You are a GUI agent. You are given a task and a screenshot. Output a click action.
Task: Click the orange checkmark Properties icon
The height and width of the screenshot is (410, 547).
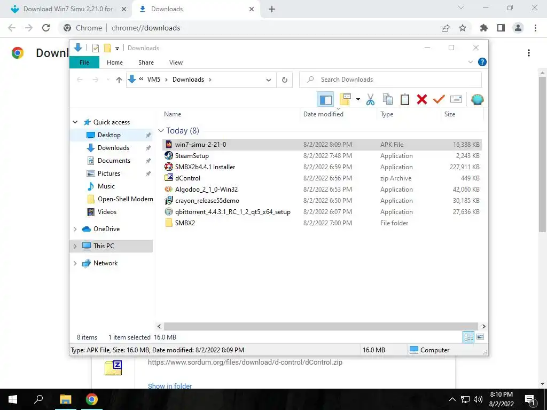tap(439, 100)
